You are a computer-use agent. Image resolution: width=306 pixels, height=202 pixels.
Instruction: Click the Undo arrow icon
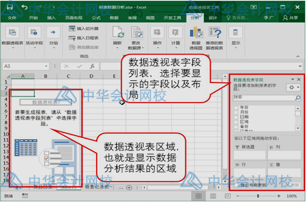pos(25,7)
